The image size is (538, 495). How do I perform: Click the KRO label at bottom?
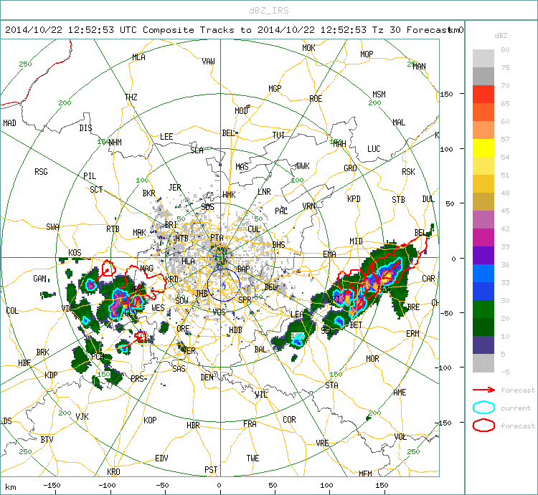click(x=113, y=471)
